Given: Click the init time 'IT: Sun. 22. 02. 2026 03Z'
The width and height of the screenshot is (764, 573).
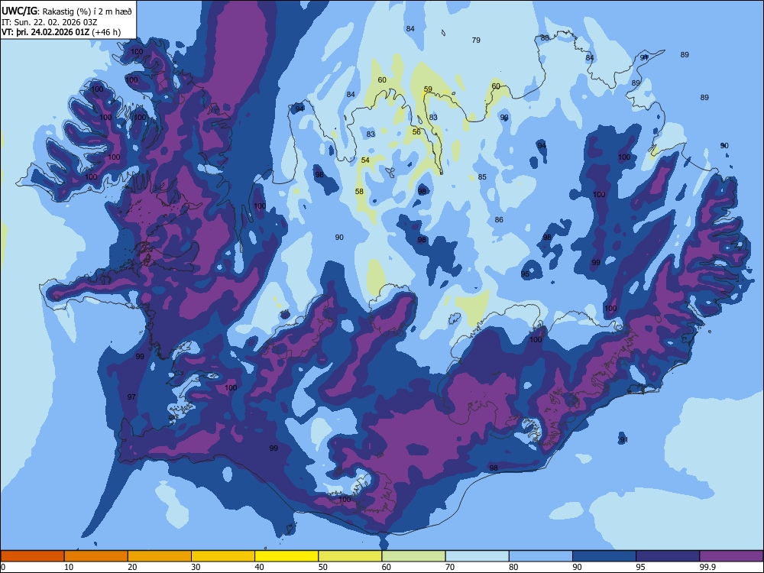Looking at the screenshot, I should tap(49, 22).
